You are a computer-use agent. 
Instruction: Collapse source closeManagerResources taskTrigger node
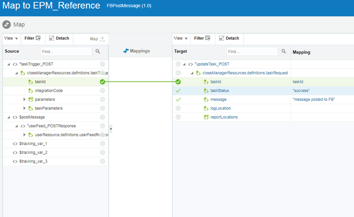coord(17,73)
